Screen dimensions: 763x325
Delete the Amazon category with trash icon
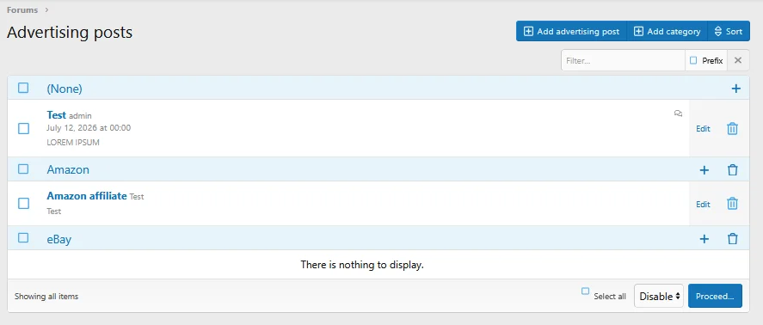(732, 169)
